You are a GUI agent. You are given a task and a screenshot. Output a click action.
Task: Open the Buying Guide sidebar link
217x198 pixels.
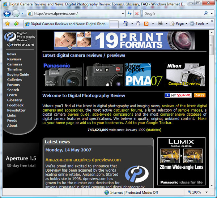[18, 74]
